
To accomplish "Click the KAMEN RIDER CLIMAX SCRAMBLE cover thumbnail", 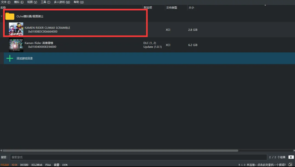I will pos(16,29).
